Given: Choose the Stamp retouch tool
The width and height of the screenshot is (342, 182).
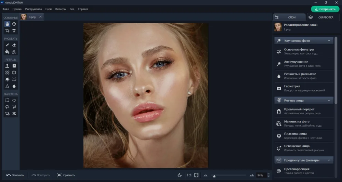Looking at the screenshot, I should click(x=7, y=66).
